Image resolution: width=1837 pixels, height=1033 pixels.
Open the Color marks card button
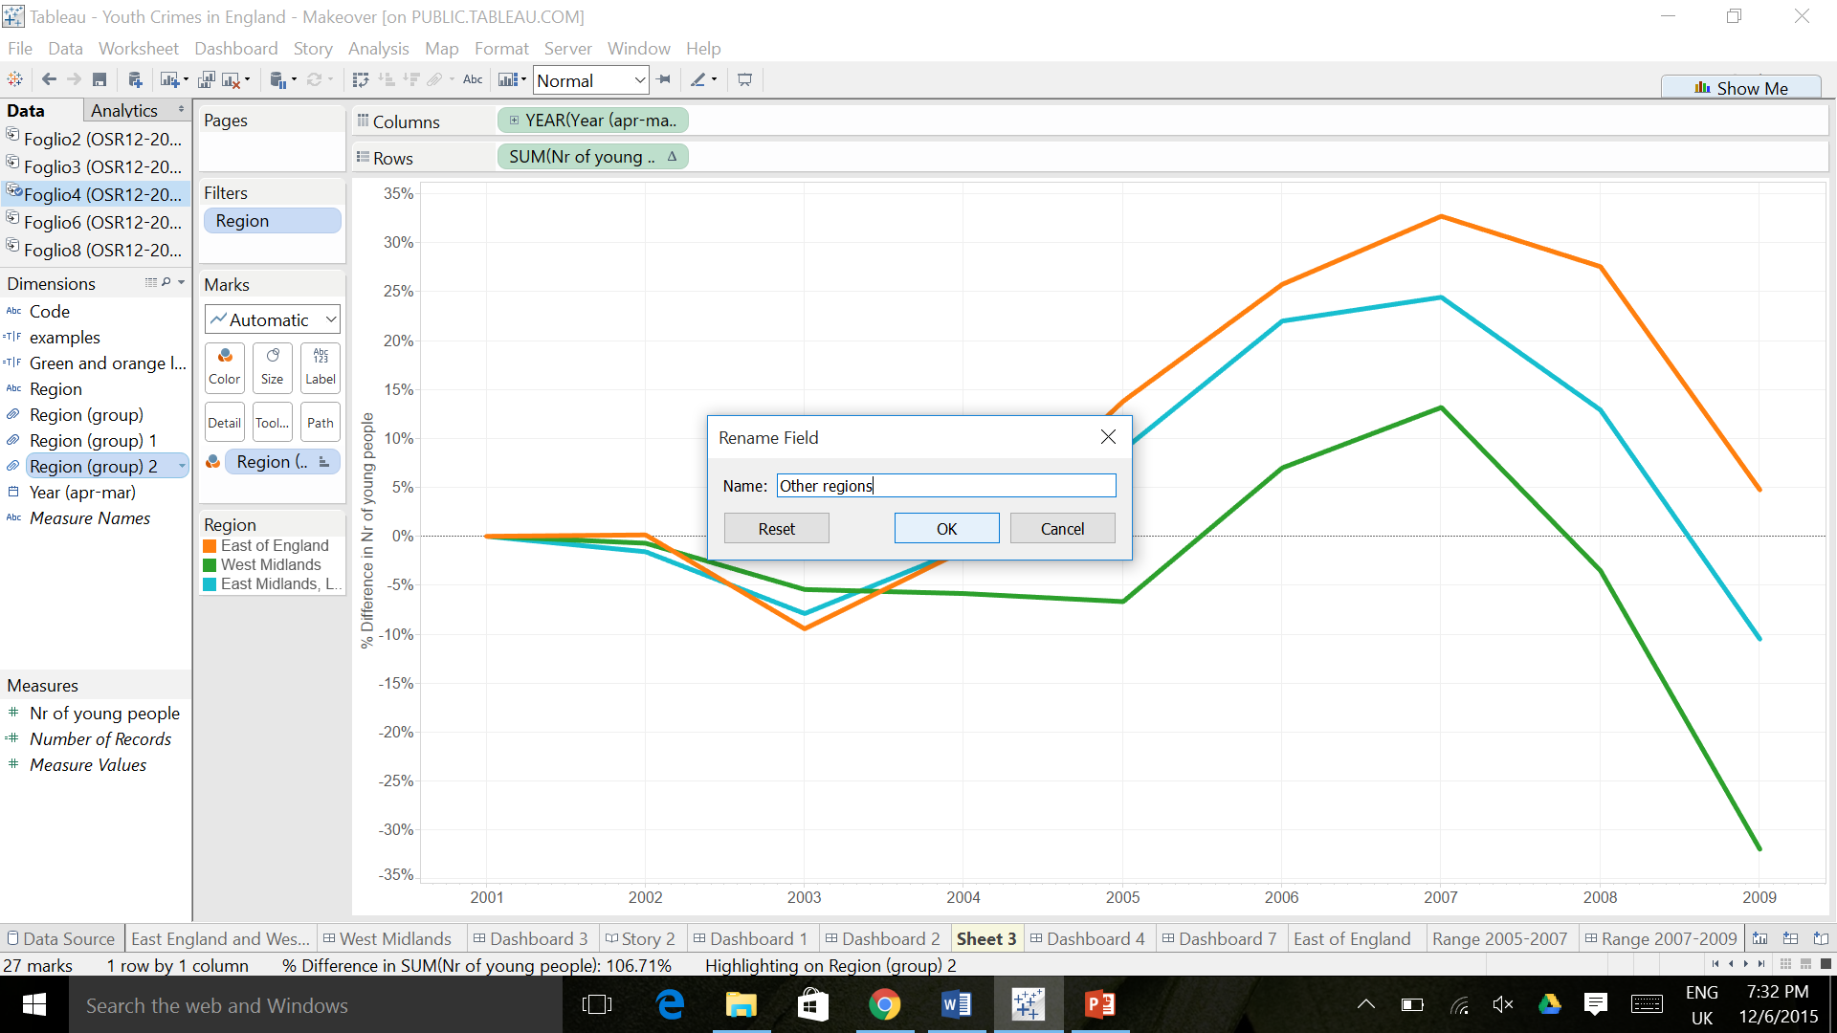point(225,367)
